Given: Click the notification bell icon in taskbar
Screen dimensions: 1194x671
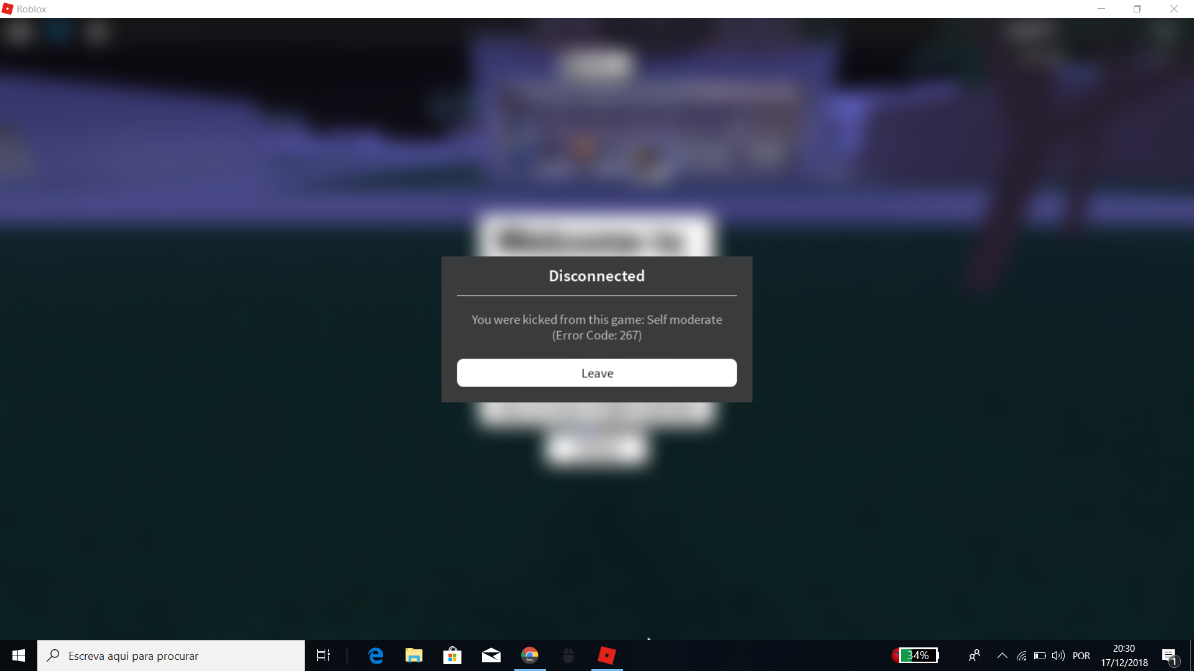Looking at the screenshot, I should [1170, 655].
